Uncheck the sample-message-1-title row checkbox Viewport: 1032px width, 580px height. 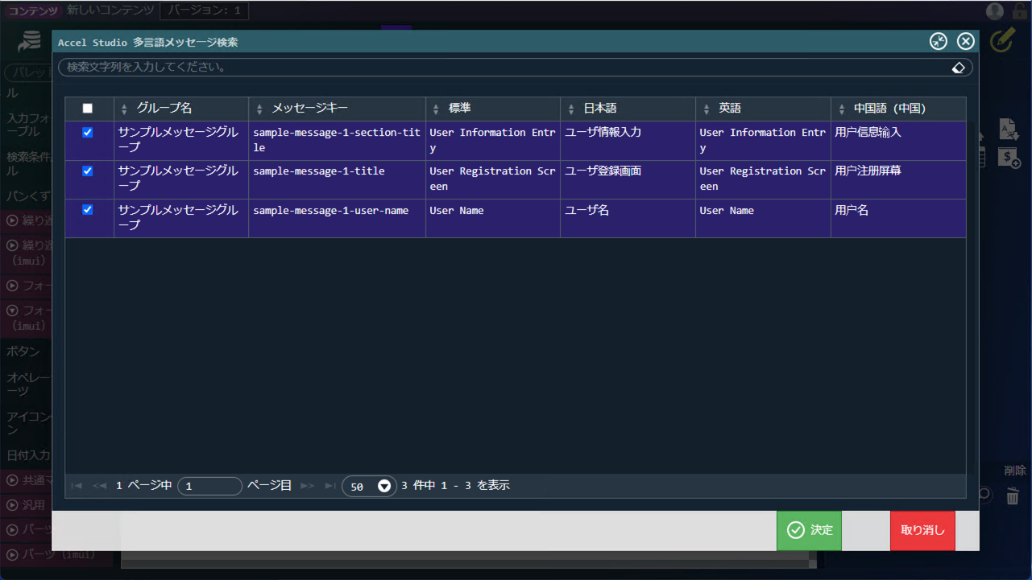click(88, 171)
